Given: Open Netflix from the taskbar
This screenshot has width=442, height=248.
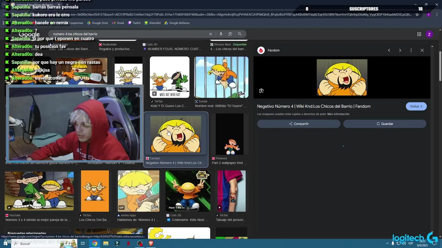Looking at the screenshot, I should (128, 244).
